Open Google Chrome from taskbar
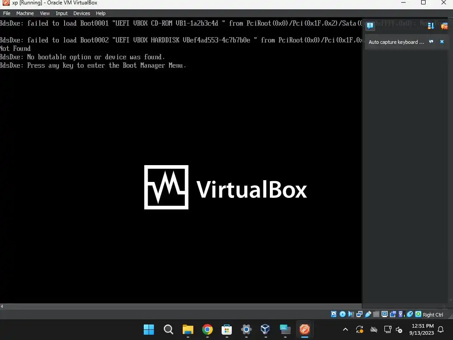This screenshot has width=453, height=340. tap(207, 329)
